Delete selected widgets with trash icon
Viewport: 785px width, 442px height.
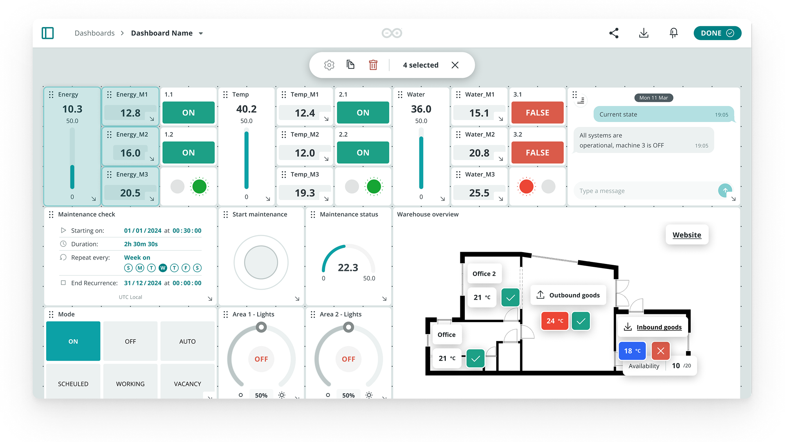point(373,65)
